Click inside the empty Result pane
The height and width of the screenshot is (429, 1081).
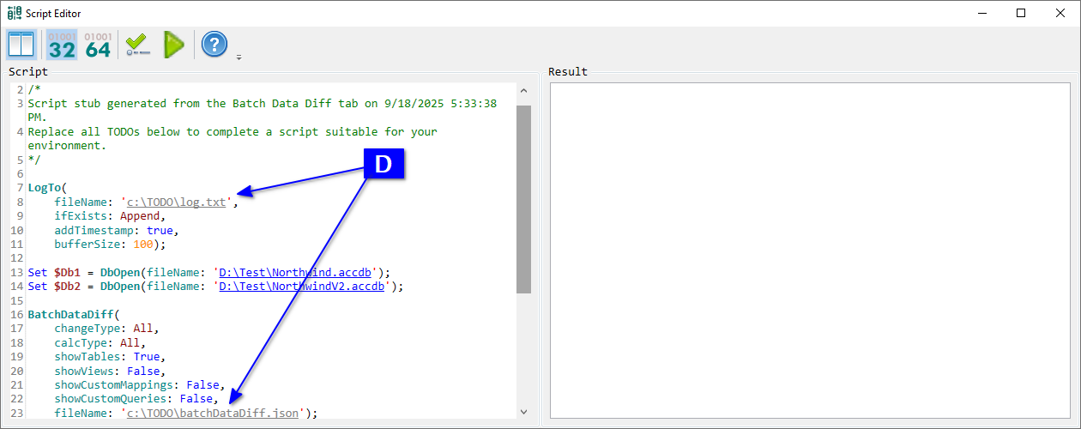point(809,249)
